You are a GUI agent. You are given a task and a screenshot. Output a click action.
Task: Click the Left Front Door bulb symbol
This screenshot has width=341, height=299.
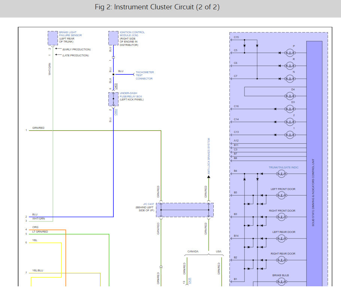[x=281, y=195]
